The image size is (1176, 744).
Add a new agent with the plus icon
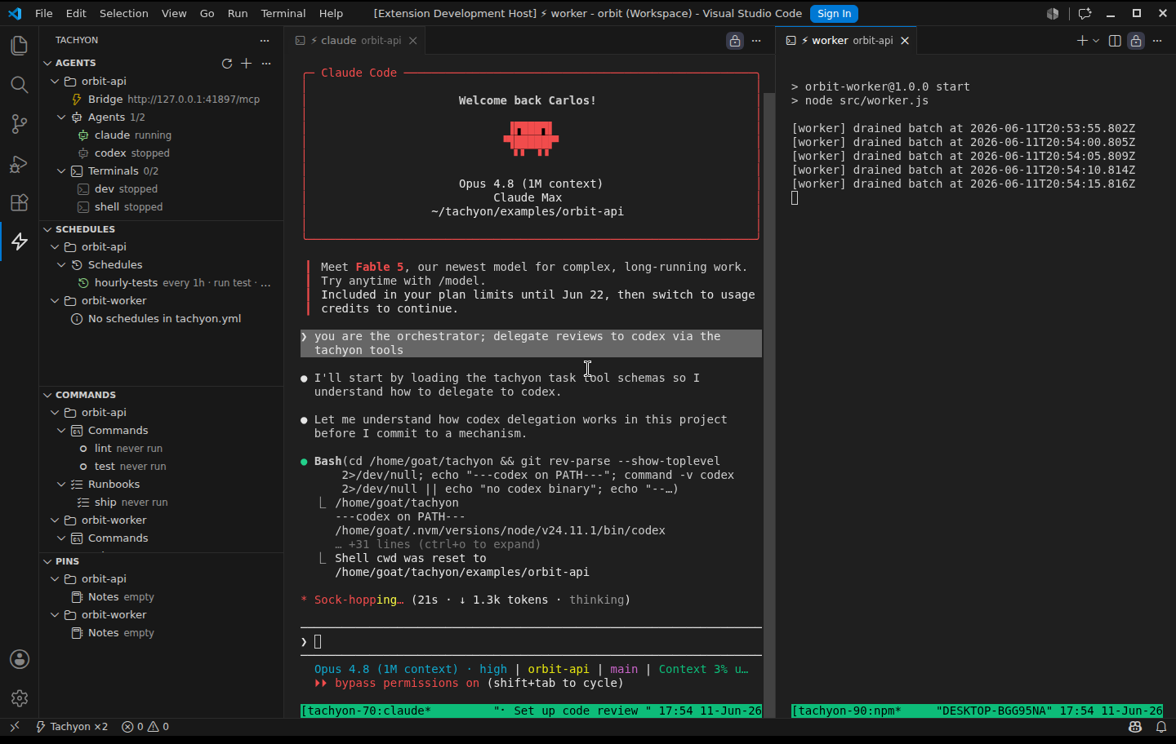pyautogui.click(x=246, y=63)
